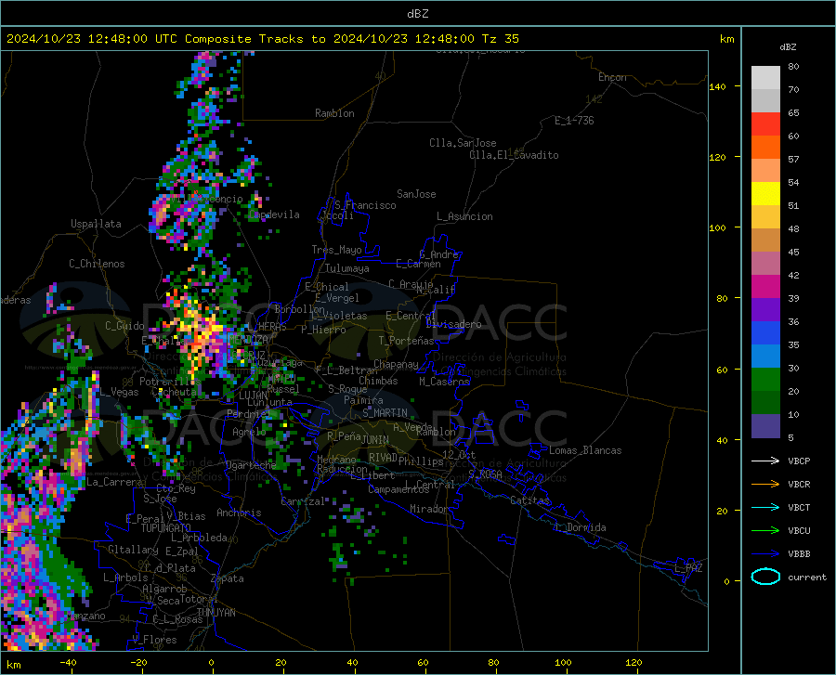Click the dBZ title at top center

click(418, 14)
